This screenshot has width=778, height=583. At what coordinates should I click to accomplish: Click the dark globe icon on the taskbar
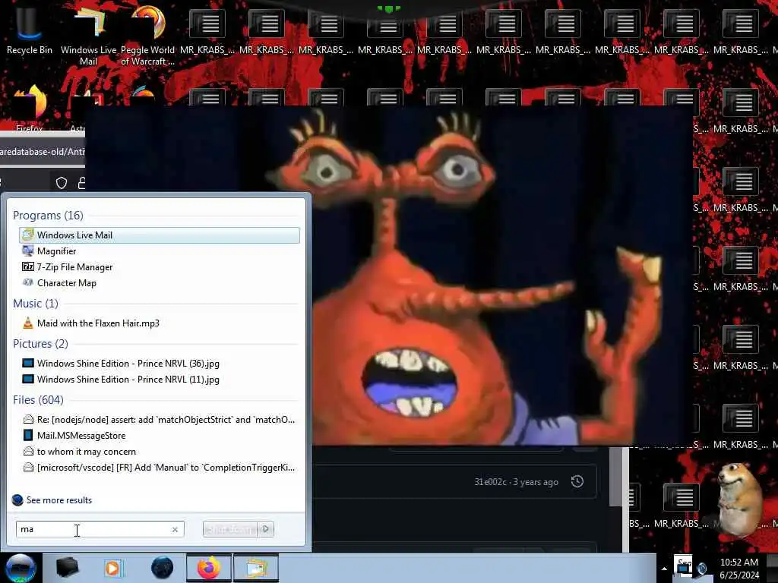pos(162,568)
